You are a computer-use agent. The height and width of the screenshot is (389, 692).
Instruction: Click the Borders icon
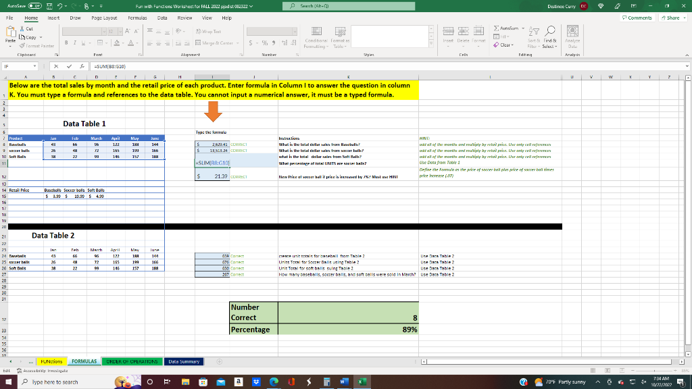[100, 43]
